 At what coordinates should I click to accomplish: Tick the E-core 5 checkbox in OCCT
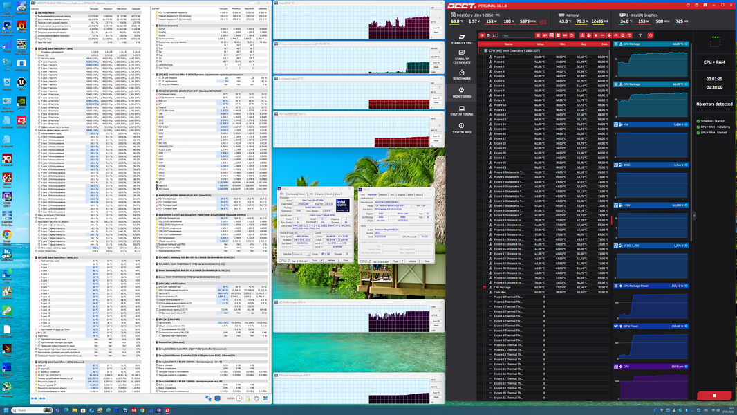click(x=484, y=80)
